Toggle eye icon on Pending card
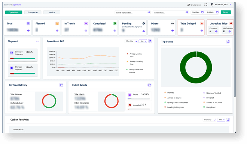Viewport: 247px width, 144px height. pos(143,31)
